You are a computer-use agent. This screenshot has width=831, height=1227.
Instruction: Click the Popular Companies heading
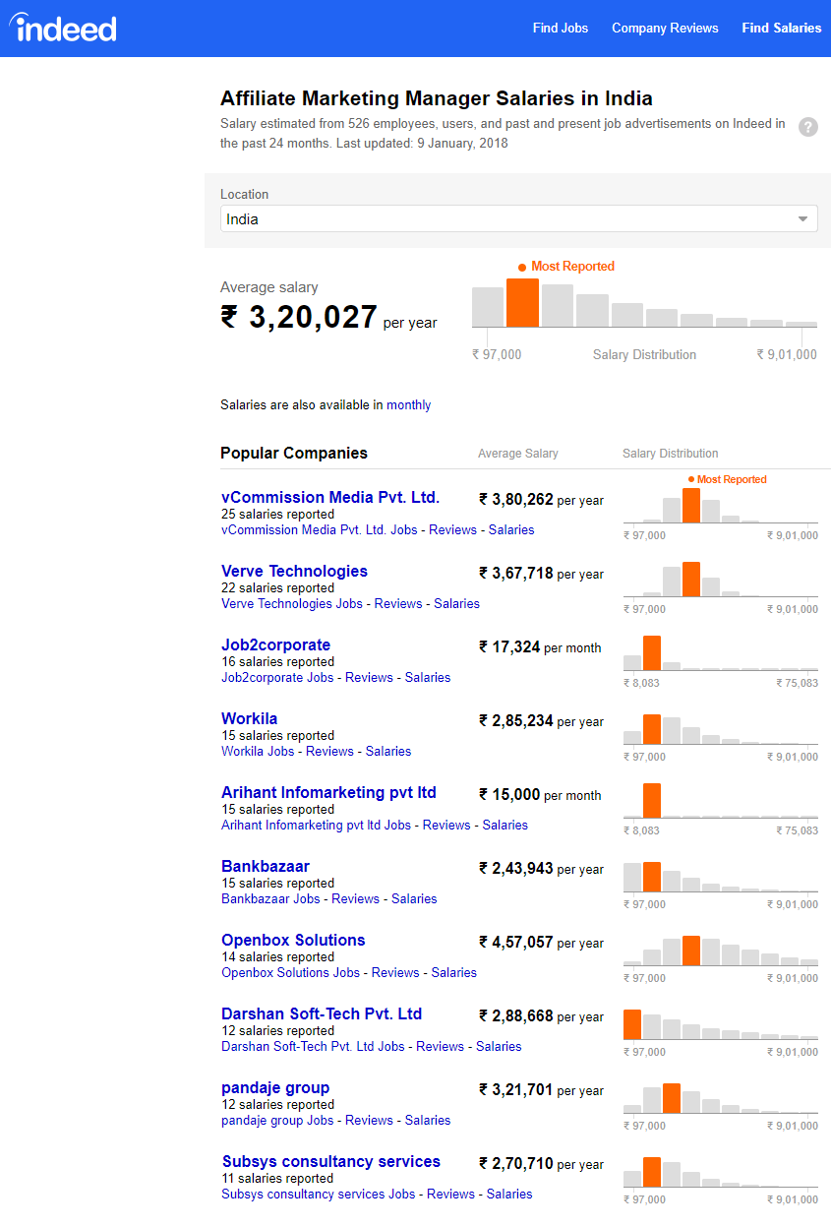tap(294, 453)
